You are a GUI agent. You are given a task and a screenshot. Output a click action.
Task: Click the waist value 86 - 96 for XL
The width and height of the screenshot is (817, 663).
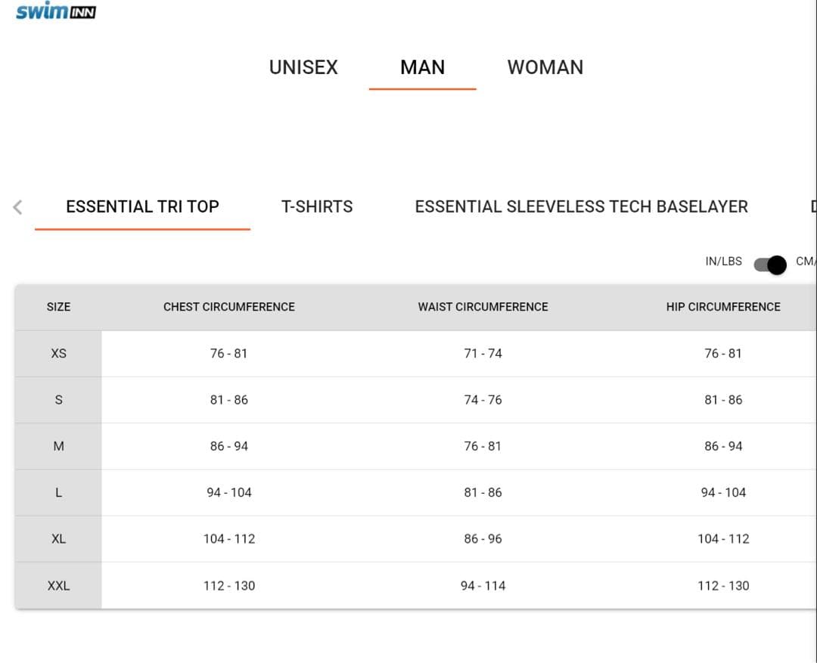[483, 538]
